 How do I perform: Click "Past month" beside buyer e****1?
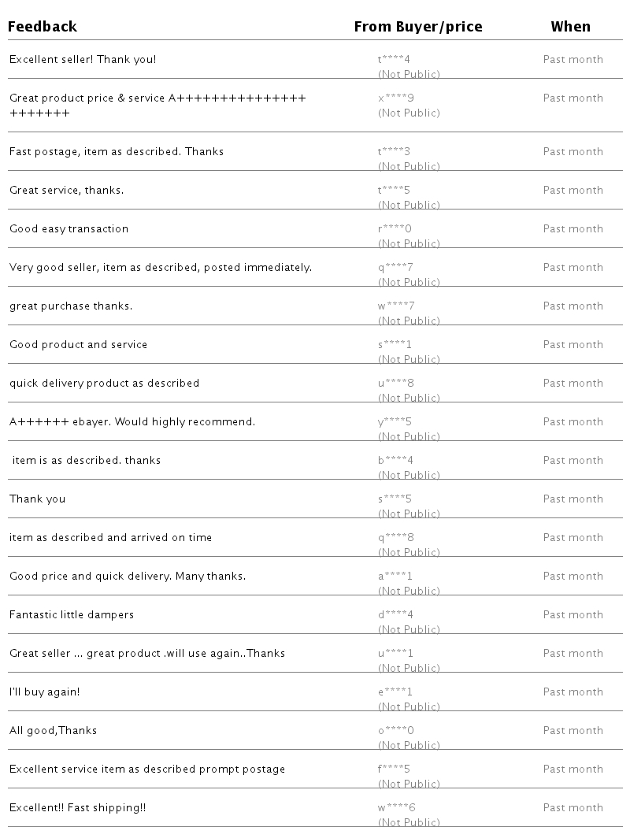tap(573, 692)
